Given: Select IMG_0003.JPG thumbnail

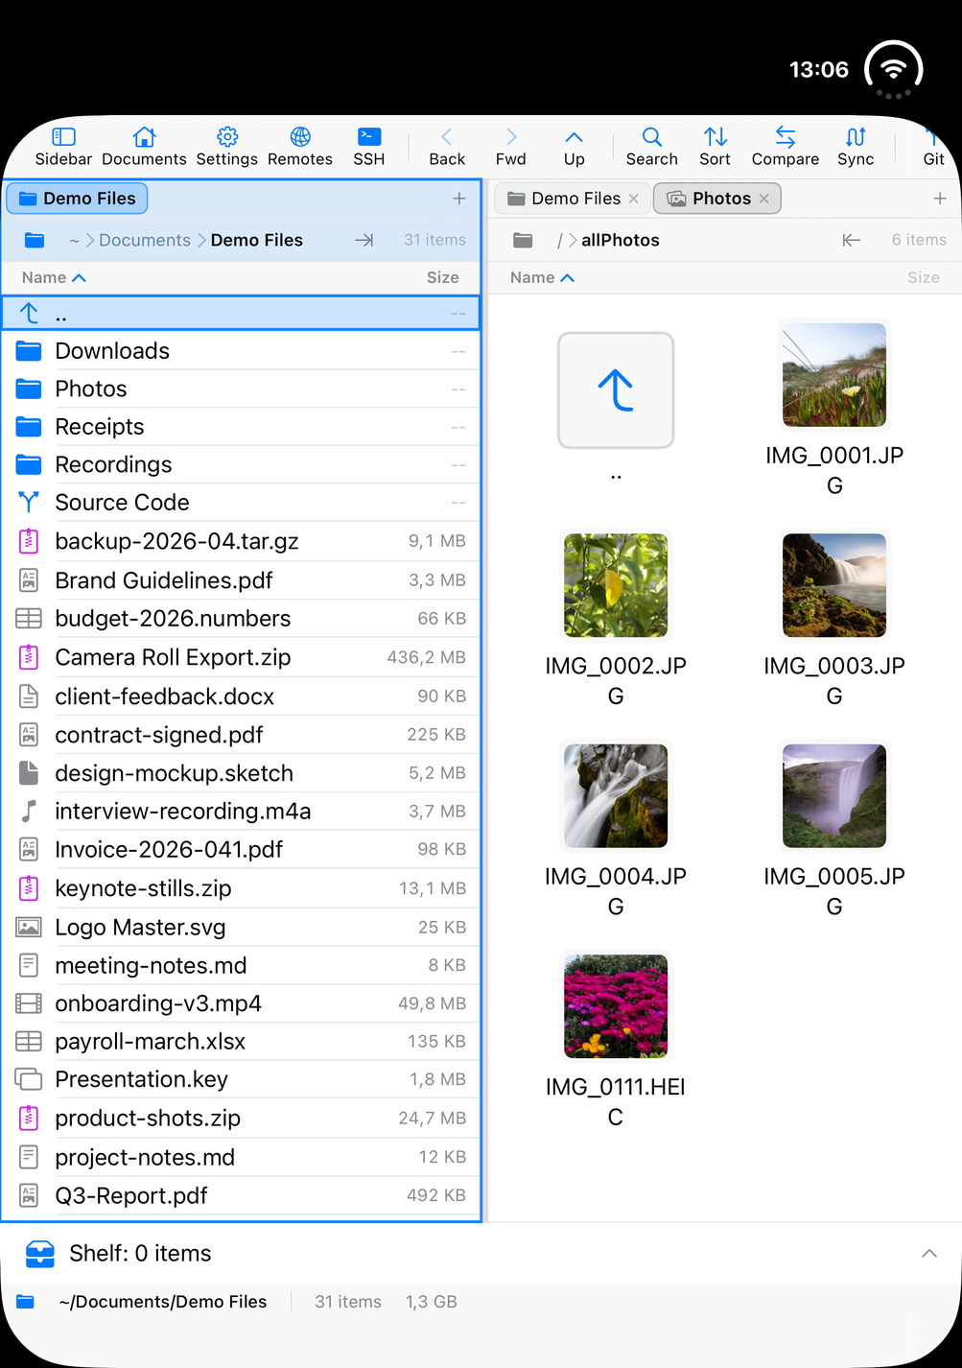Looking at the screenshot, I should [834, 585].
